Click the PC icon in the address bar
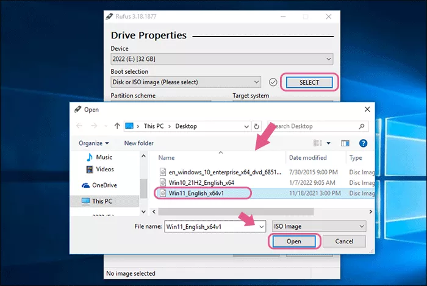 click(129, 126)
